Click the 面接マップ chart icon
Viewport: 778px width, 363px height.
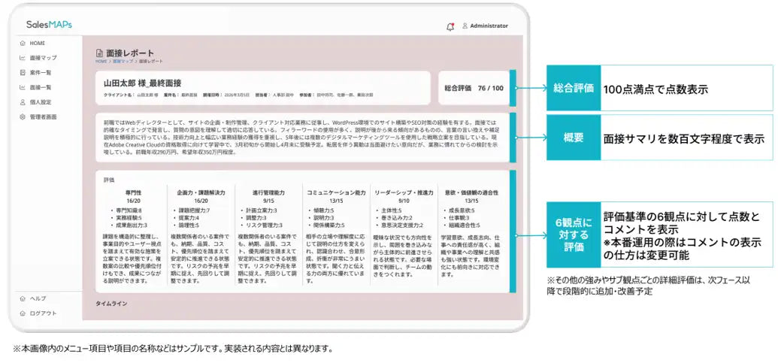[23, 58]
